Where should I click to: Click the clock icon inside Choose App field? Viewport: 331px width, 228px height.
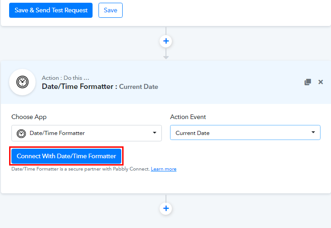(21, 134)
